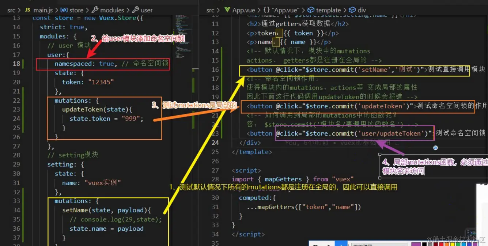Click the 'state.name = payload' line
Viewport: 488px width, 246px height.
[106, 228]
